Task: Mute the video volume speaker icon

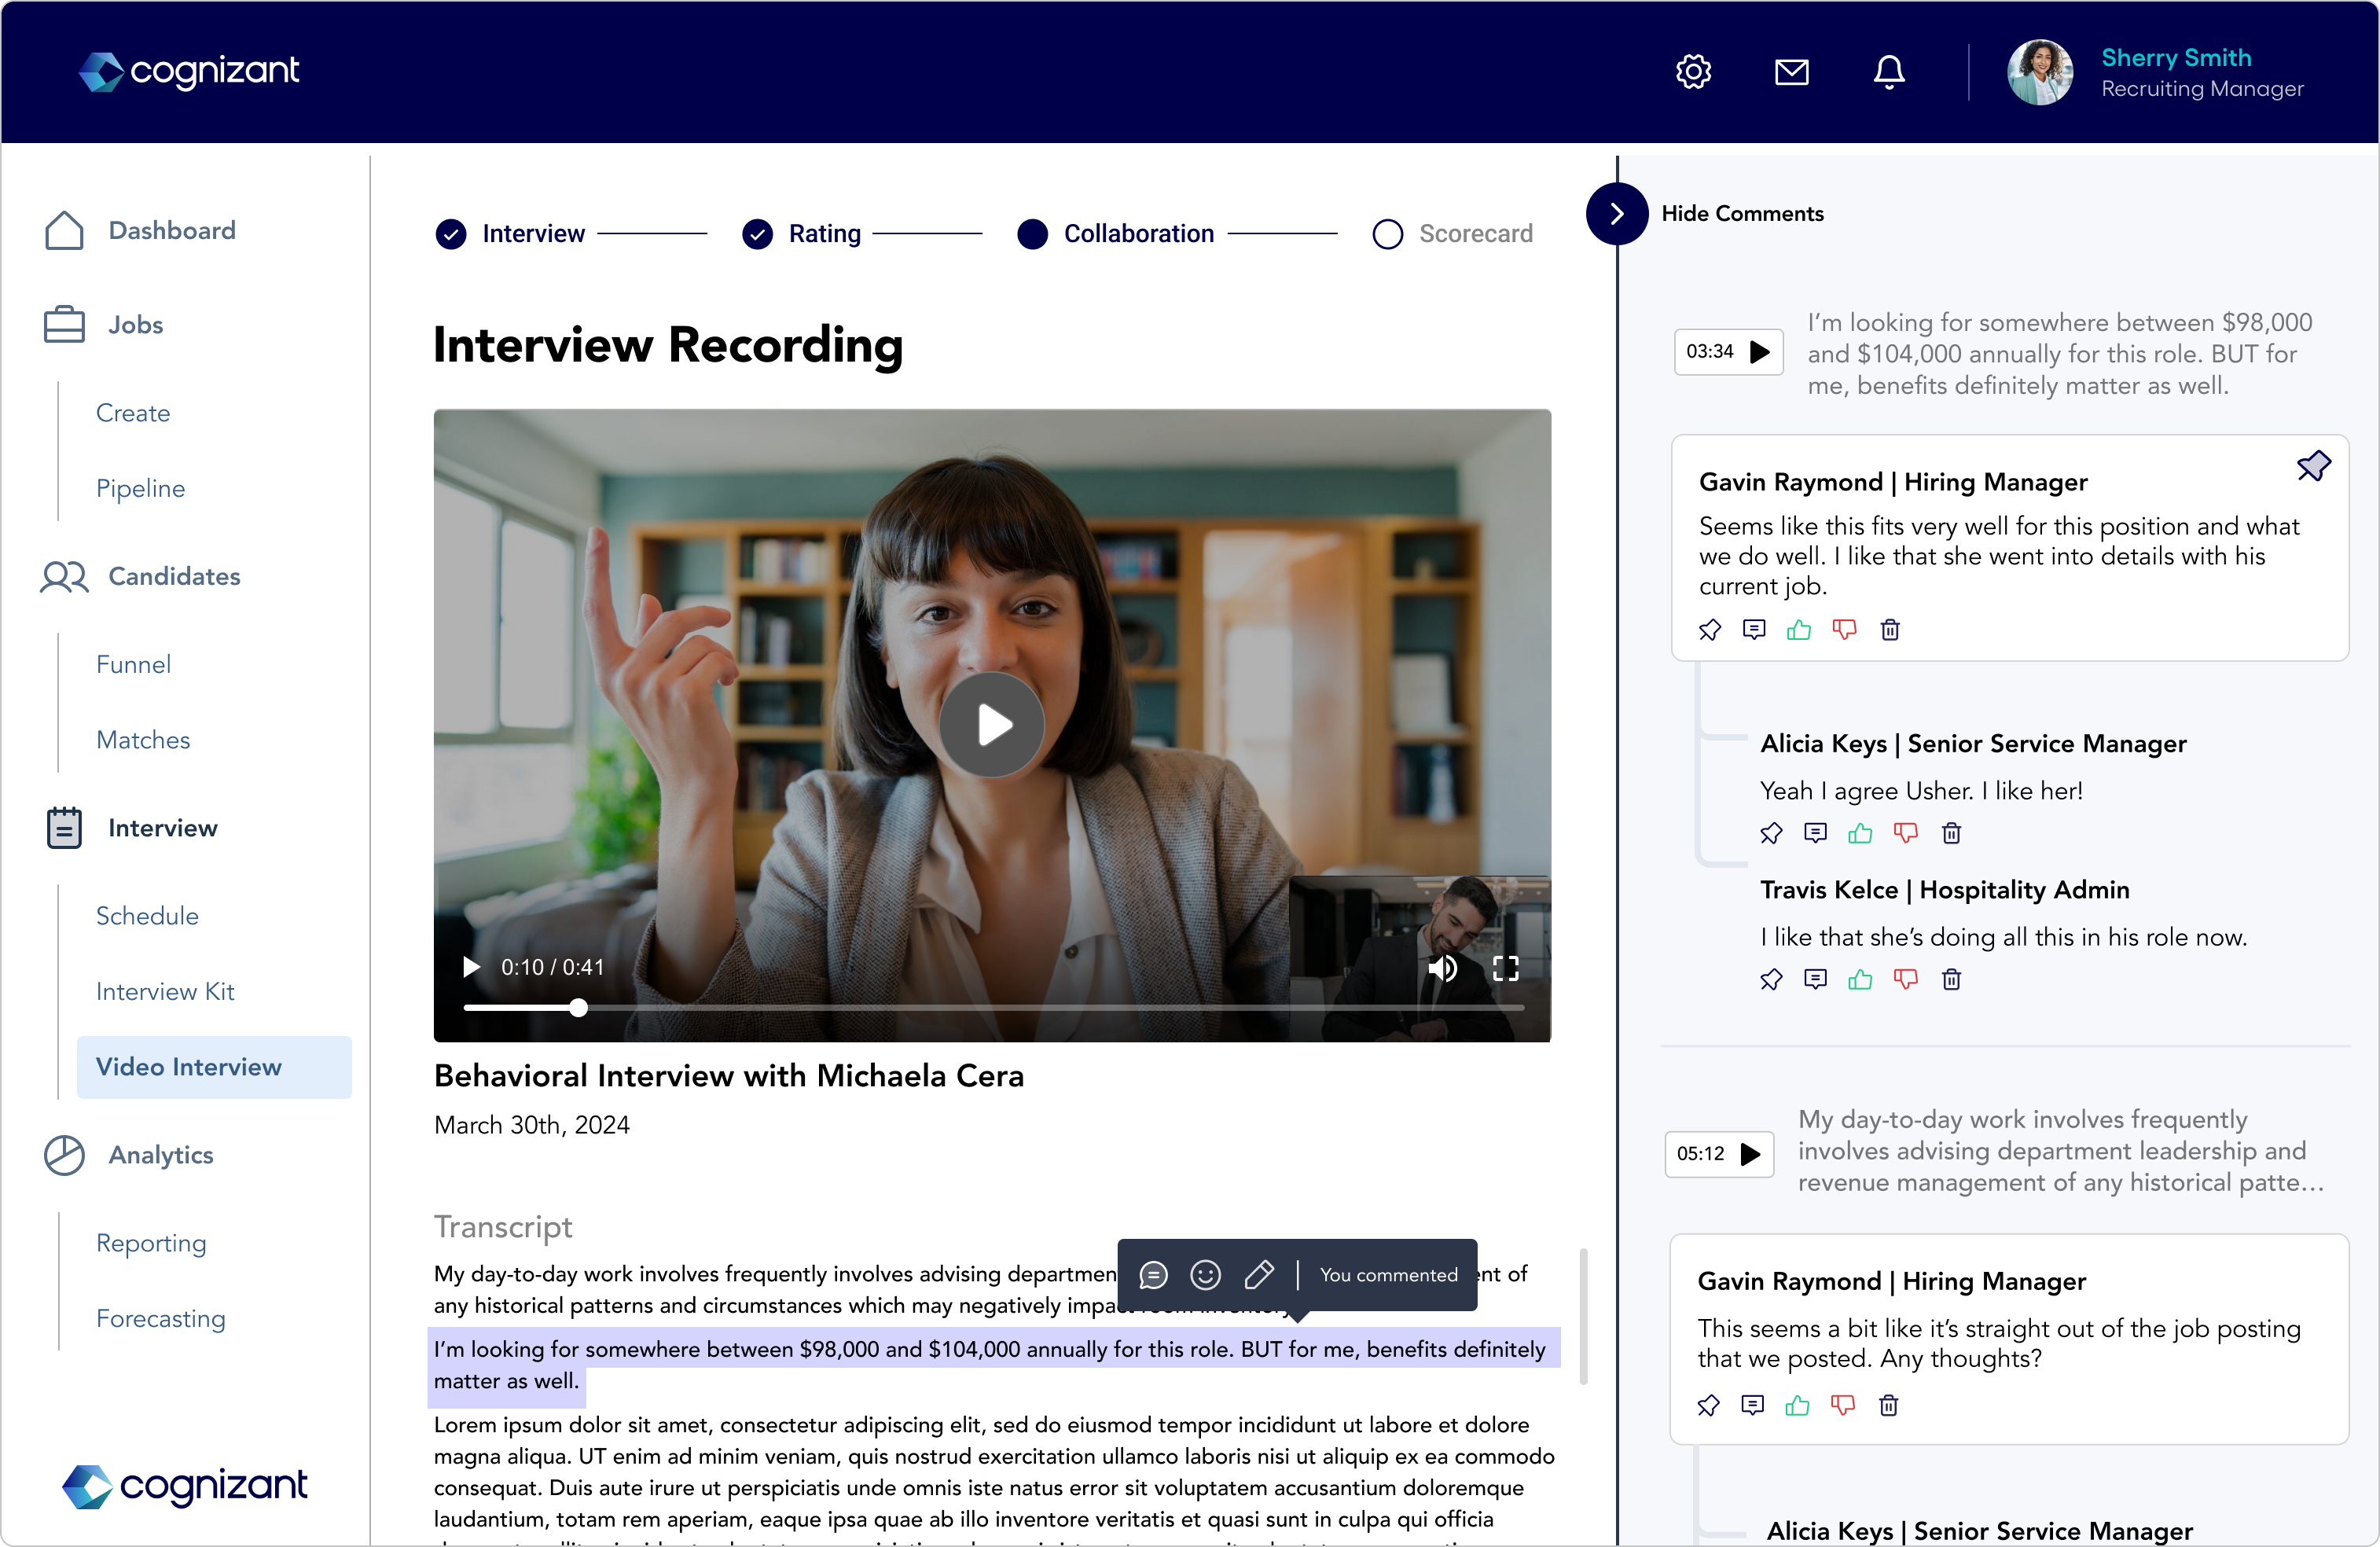Action: coord(1442,968)
